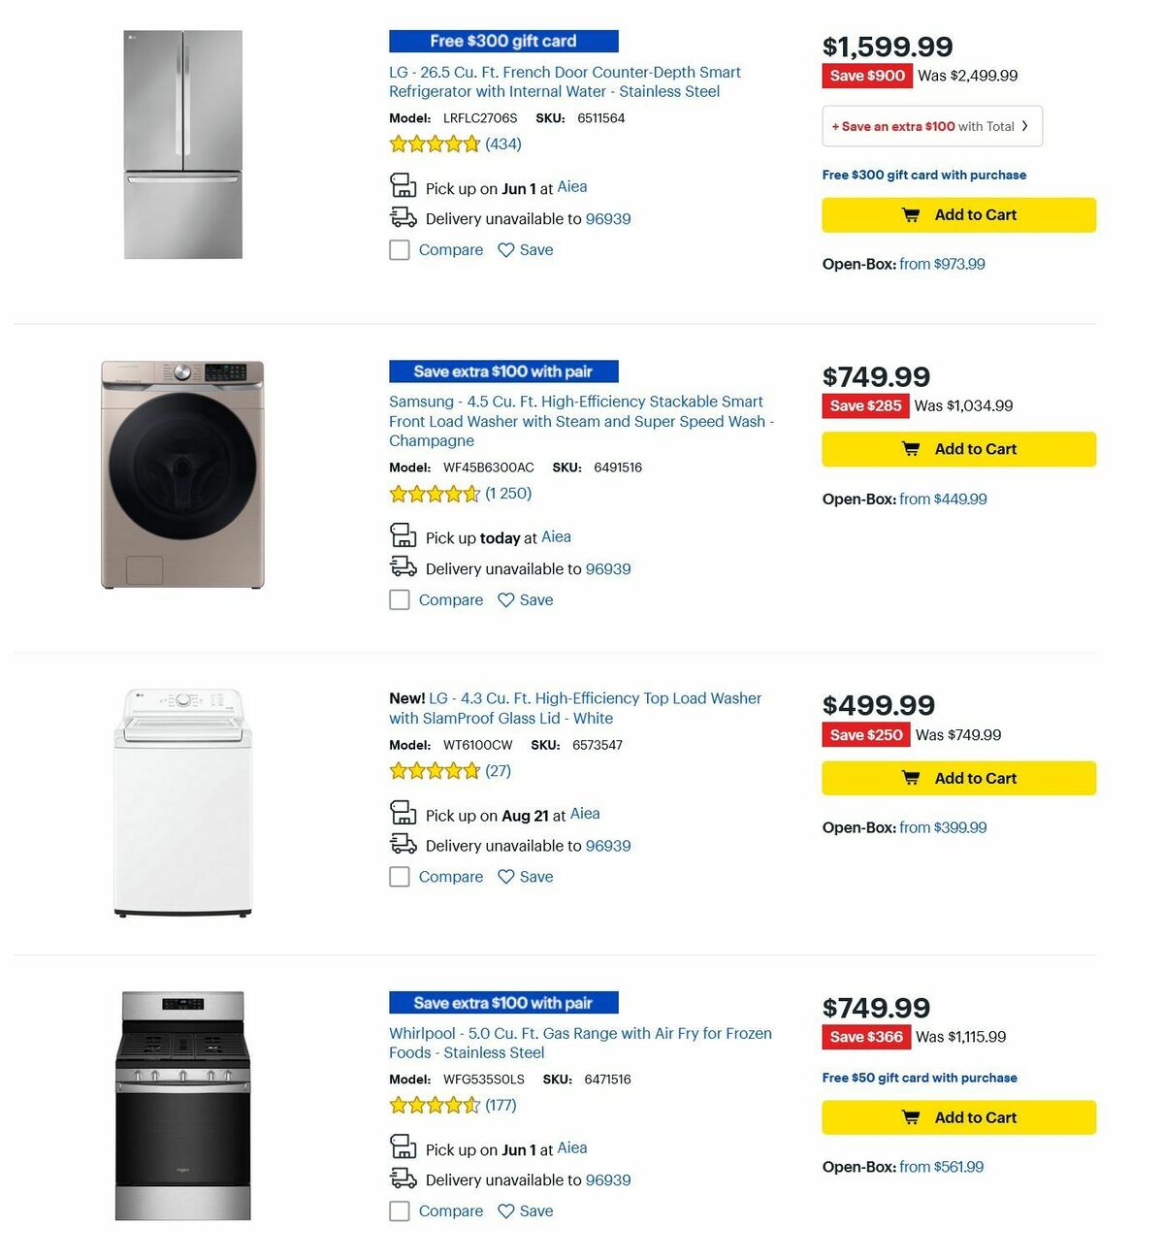
Task: Click cart icon in Samsung washer Add to Cart
Action: (x=911, y=448)
